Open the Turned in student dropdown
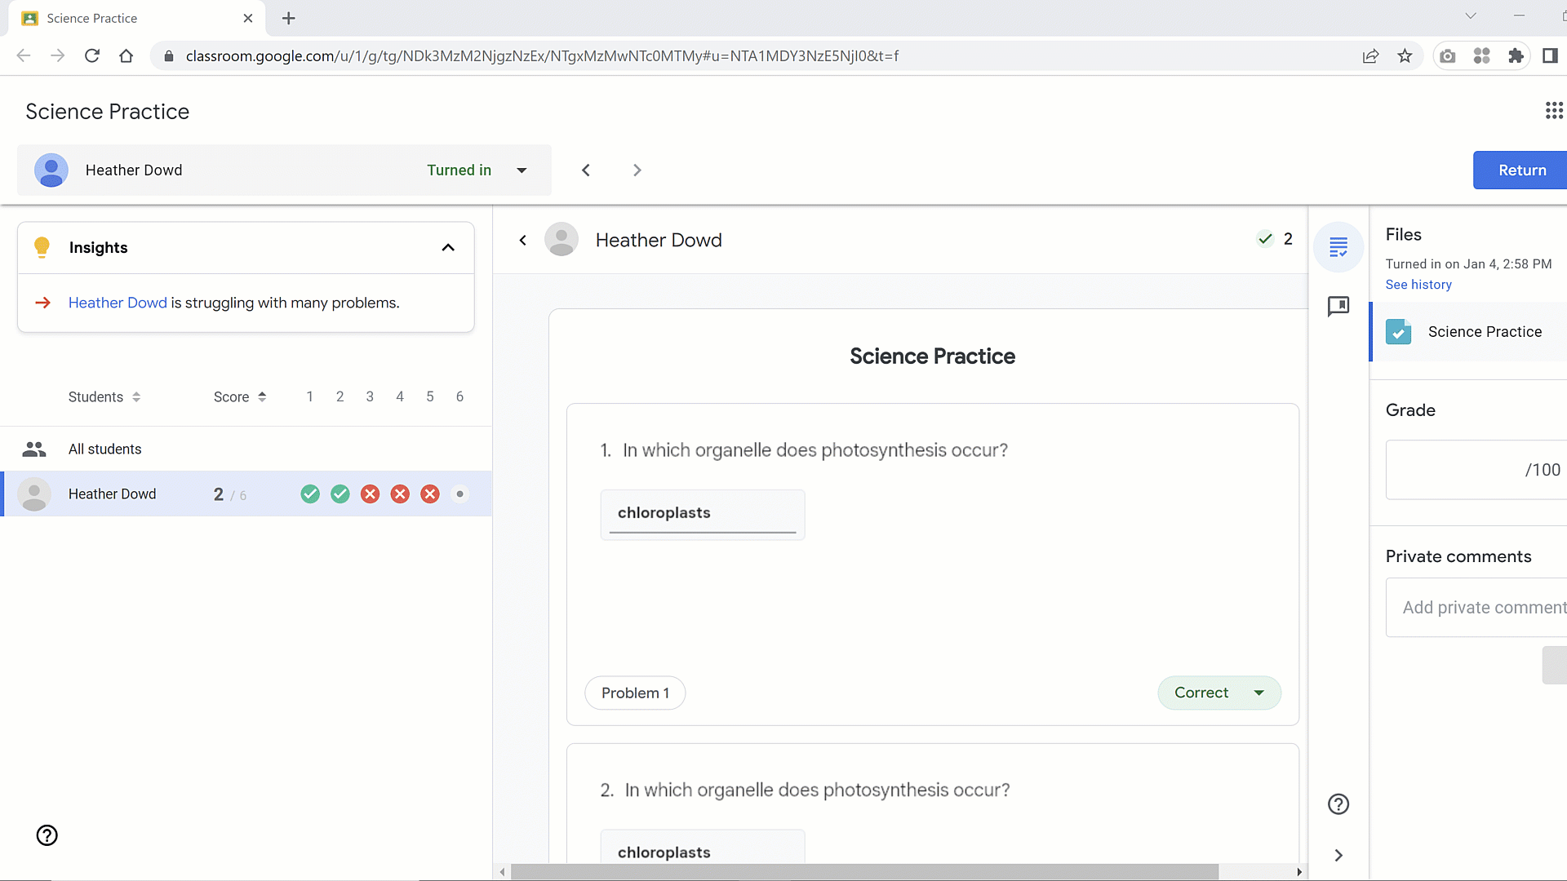Screen dimensions: 1567x881 pyautogui.click(x=522, y=170)
